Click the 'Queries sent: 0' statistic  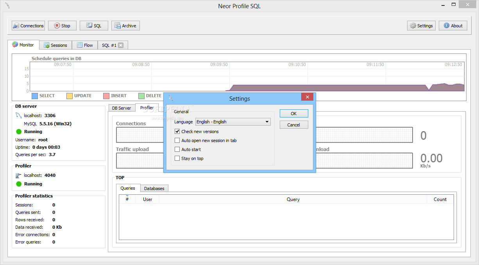[35, 212]
